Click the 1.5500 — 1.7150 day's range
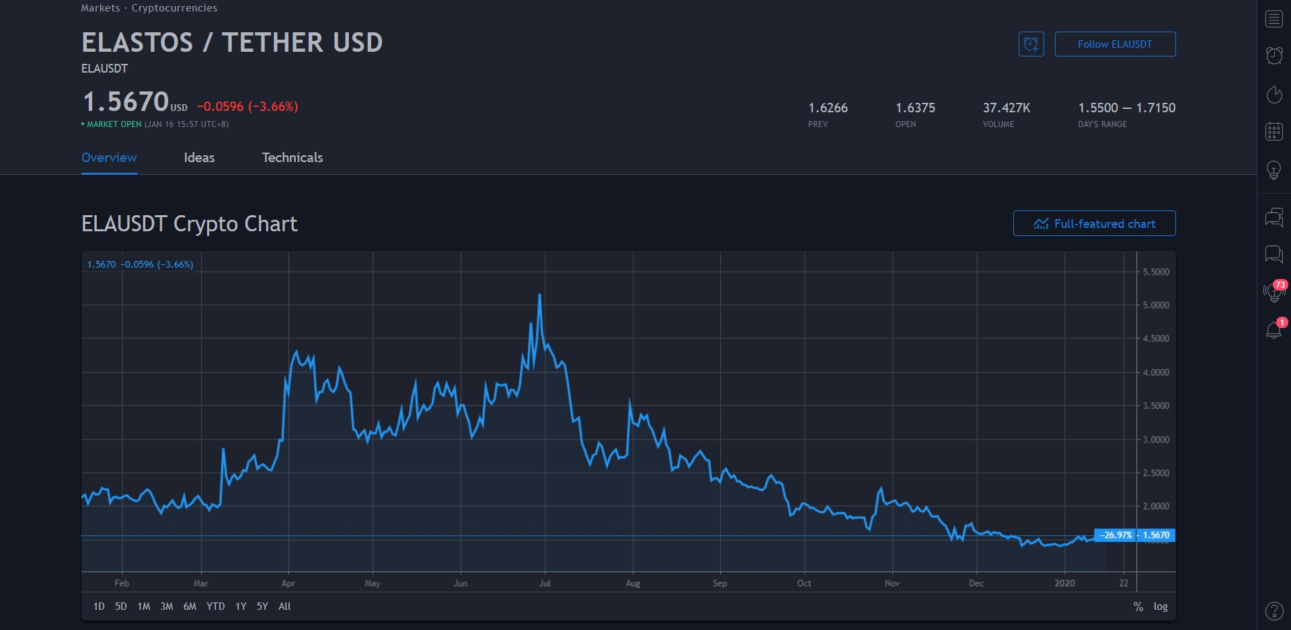Viewport: 1291px width, 630px height. [x=1127, y=108]
